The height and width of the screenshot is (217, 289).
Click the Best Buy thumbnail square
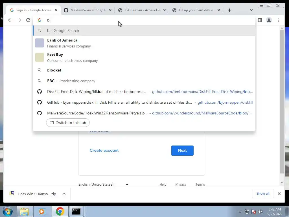click(40, 57)
